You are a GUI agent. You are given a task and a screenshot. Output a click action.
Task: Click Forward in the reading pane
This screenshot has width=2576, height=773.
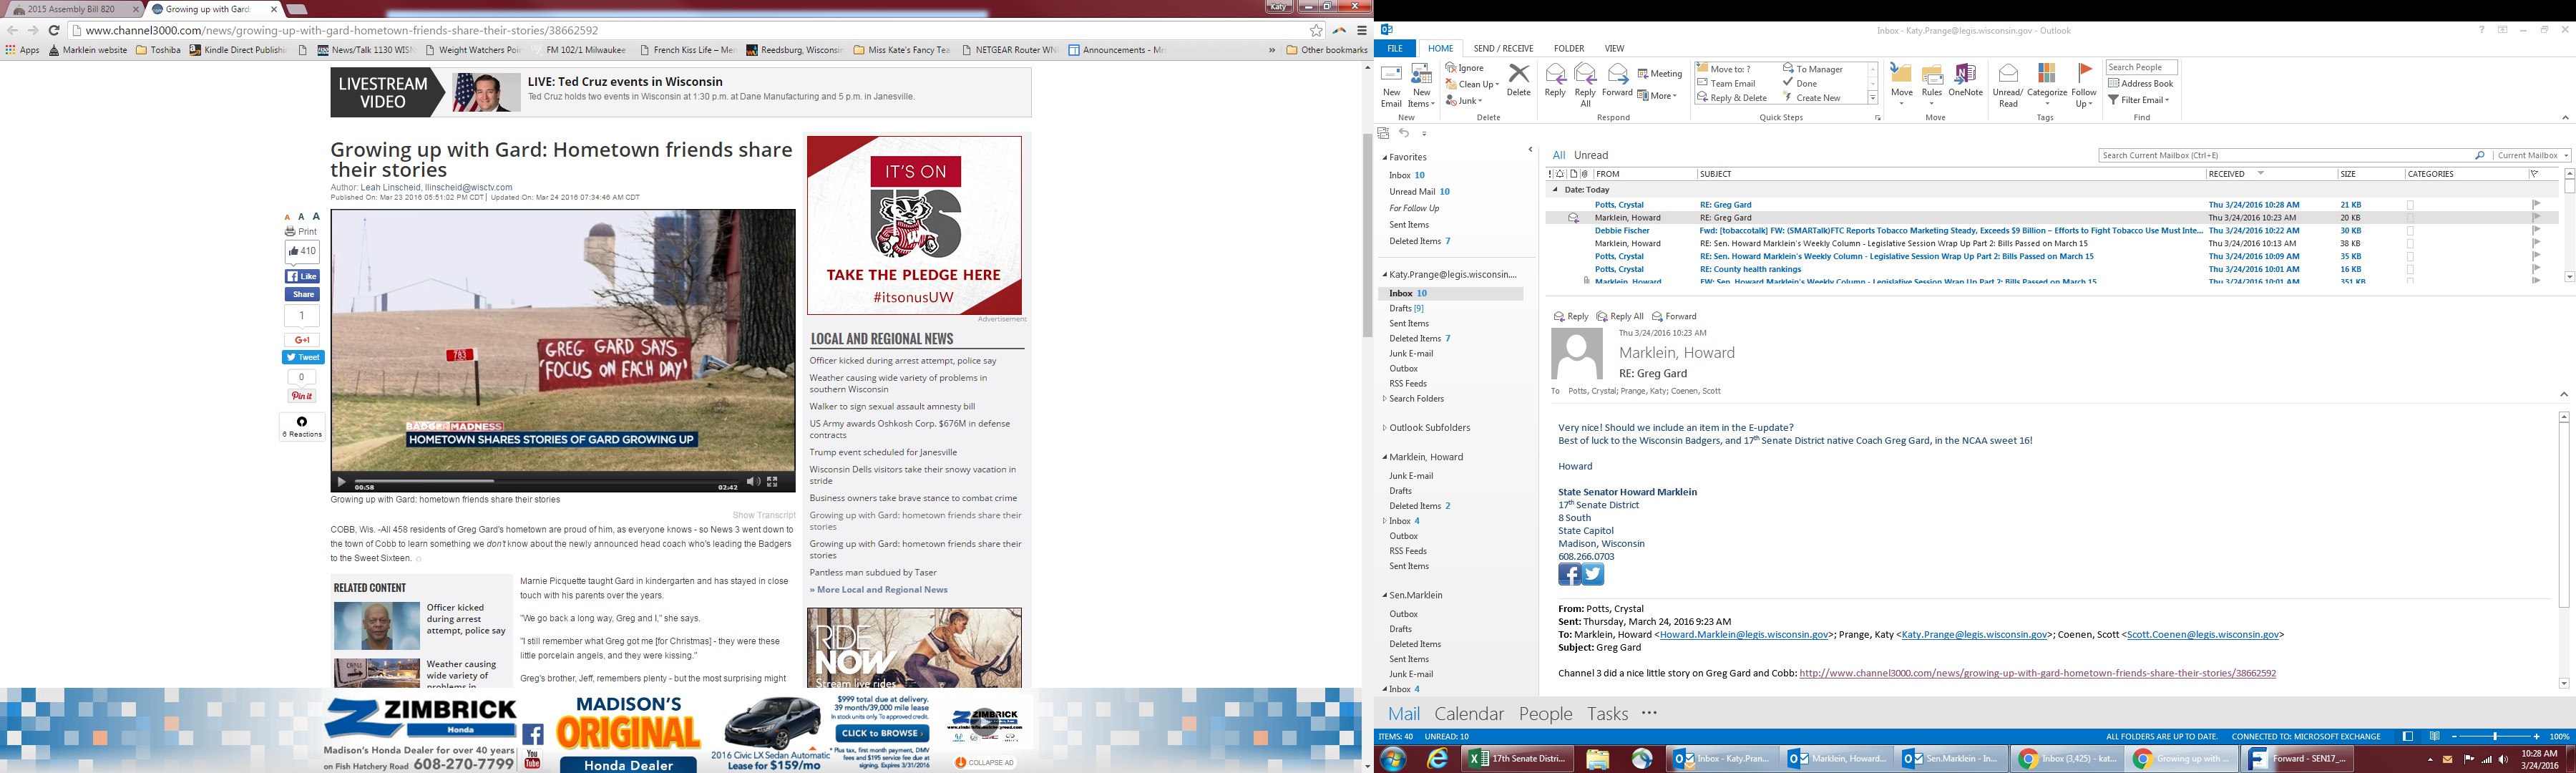click(1674, 316)
